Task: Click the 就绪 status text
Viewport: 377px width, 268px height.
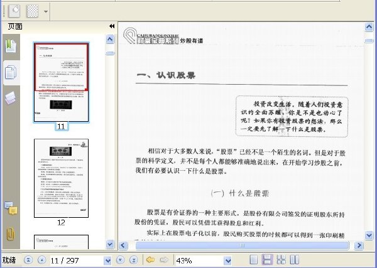Action: (9, 260)
